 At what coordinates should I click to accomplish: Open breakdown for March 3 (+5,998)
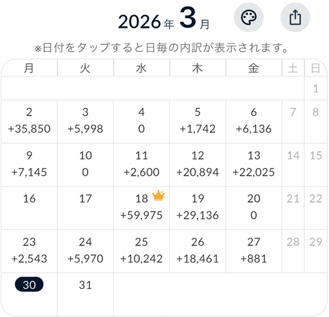[x=86, y=121]
